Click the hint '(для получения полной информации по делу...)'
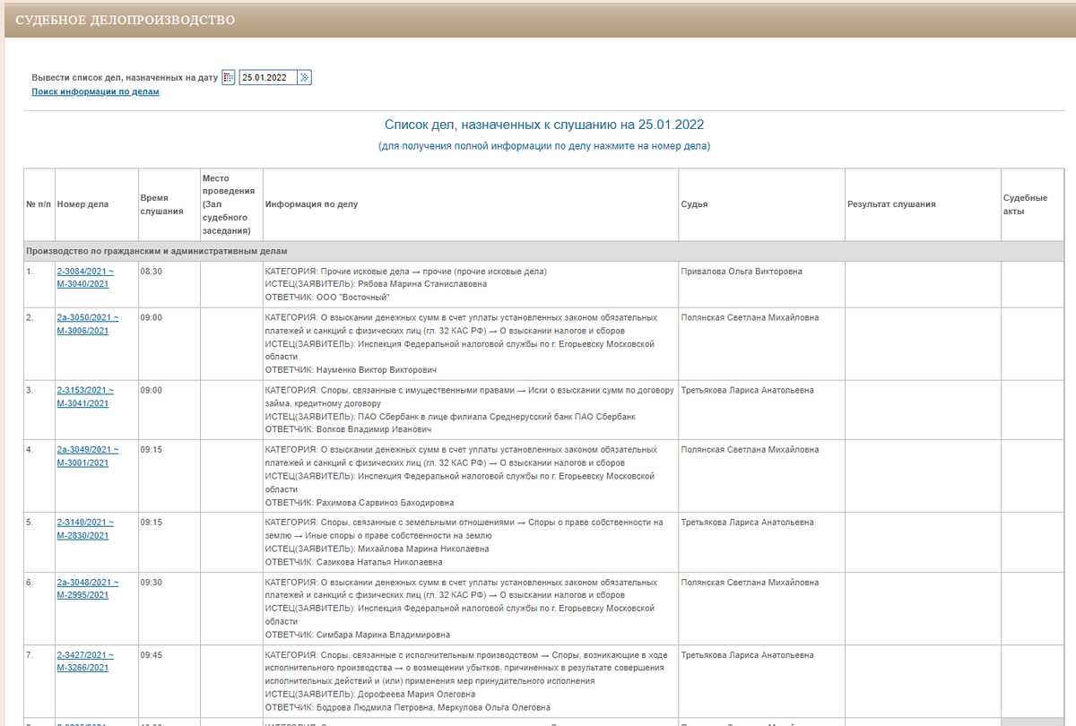The image size is (1076, 726). pos(544,145)
